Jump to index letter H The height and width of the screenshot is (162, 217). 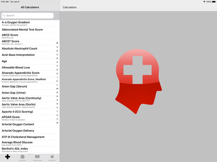(x=57, y=74)
